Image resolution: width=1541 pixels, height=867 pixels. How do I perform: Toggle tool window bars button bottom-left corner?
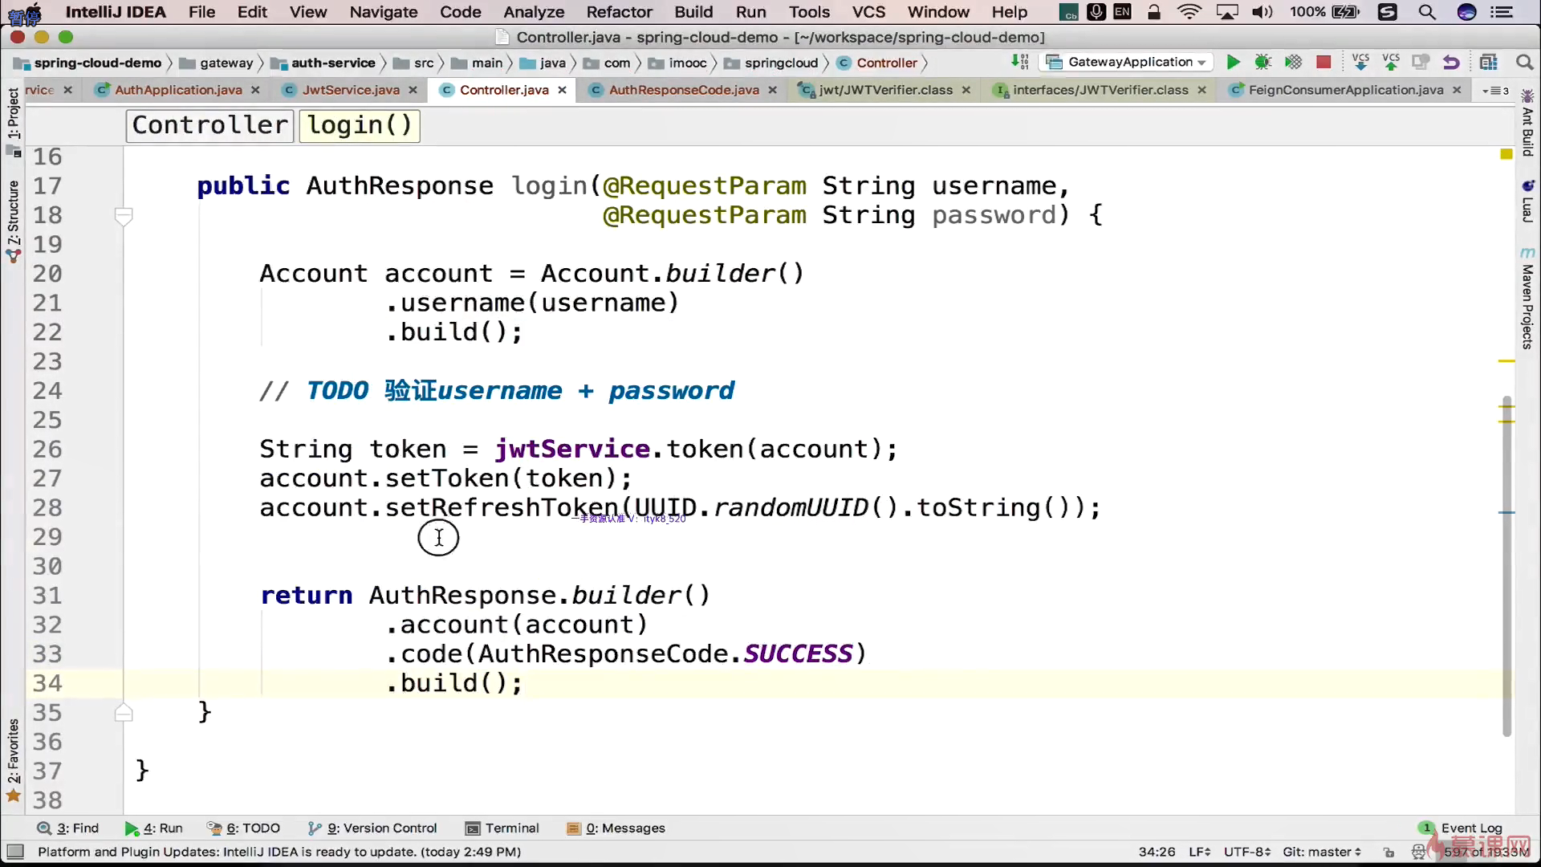click(14, 852)
